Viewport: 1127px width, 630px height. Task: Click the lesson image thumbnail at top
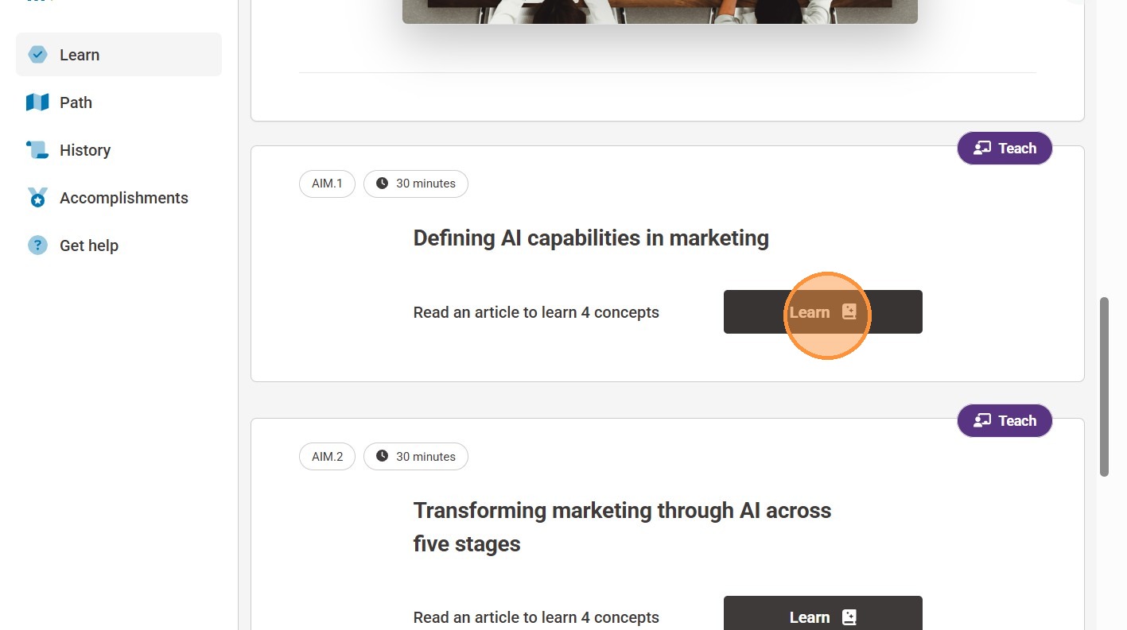[659, 11]
